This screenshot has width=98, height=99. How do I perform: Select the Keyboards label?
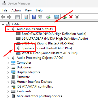click(24, 91)
